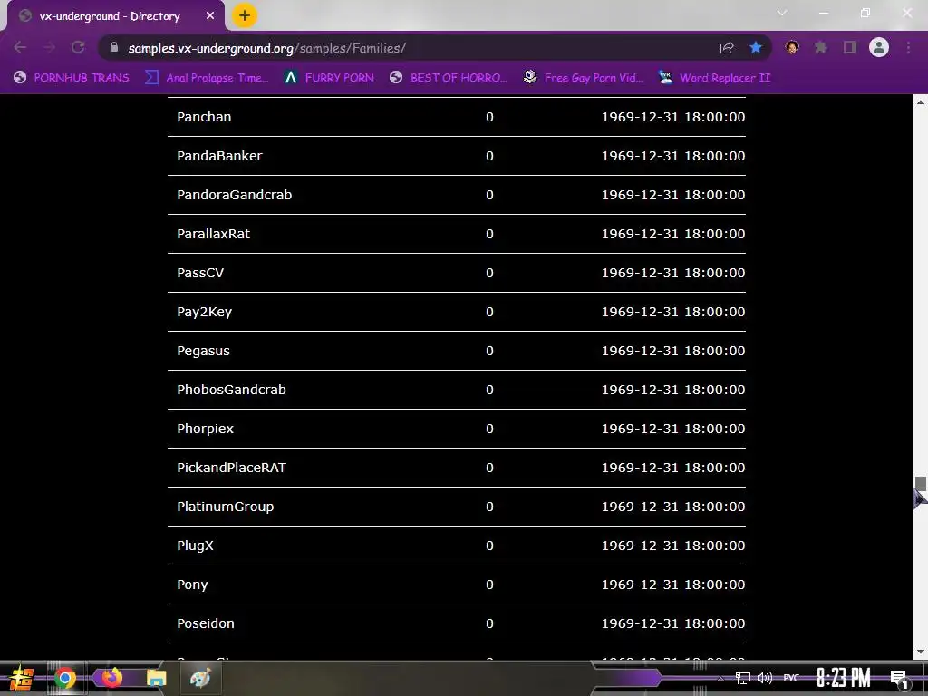Open the Panchan folder link
928x696 pixels.
(204, 117)
